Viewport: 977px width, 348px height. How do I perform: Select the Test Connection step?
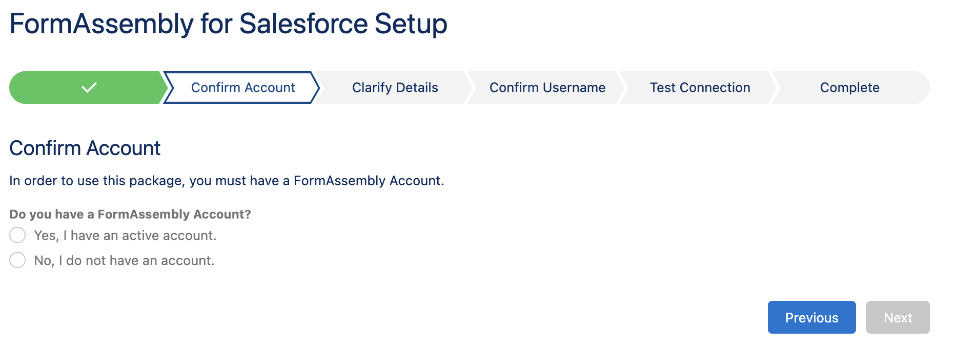point(700,88)
